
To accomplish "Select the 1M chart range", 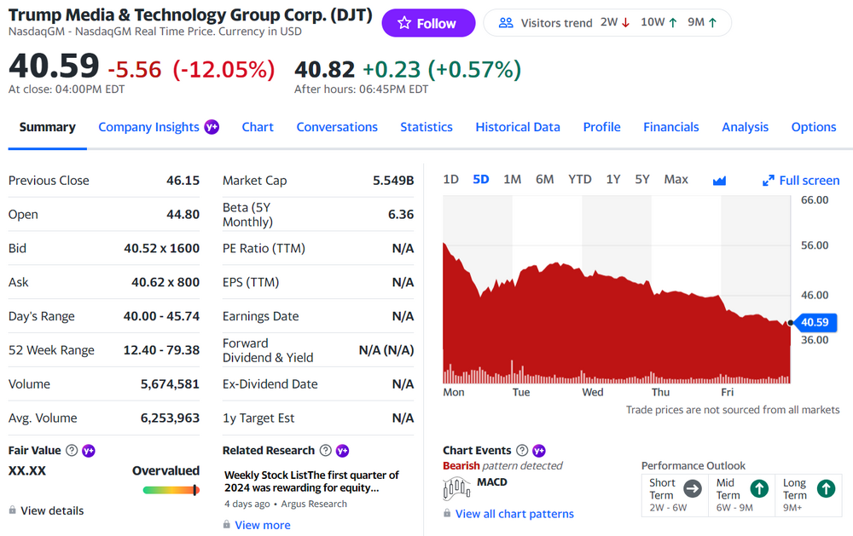I will pos(512,179).
